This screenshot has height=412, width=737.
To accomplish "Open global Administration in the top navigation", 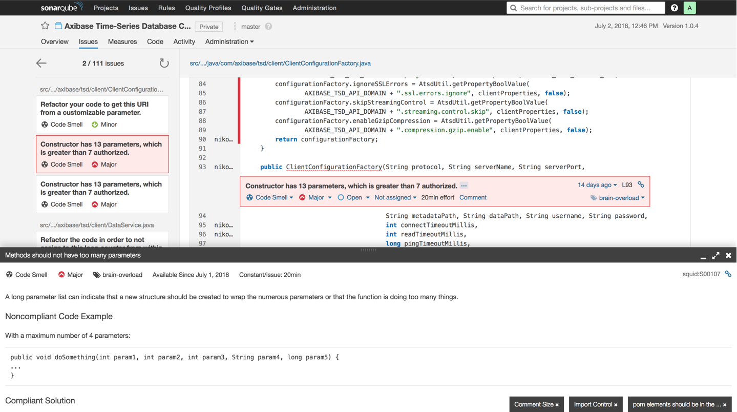I will point(314,8).
